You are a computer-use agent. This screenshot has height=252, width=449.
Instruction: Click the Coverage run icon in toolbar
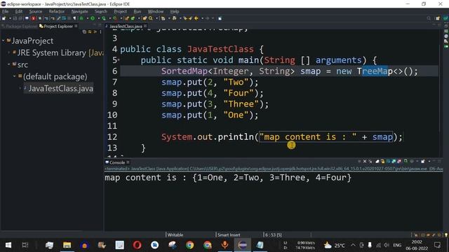[103, 18]
